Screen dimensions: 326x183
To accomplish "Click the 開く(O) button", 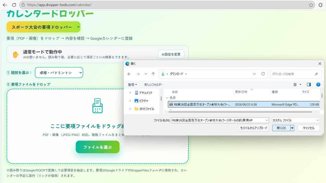I will click(281, 128).
